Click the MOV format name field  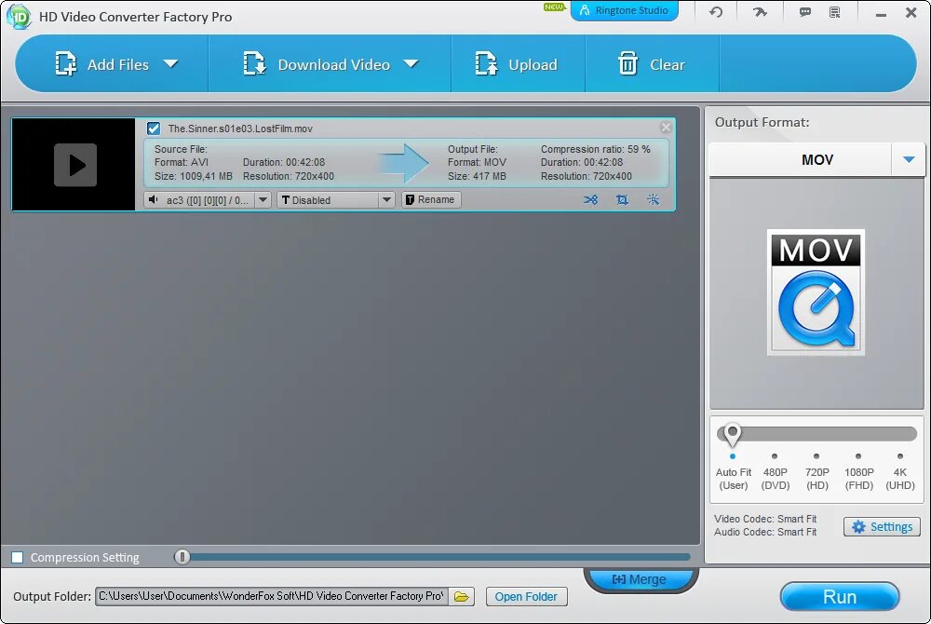point(801,159)
